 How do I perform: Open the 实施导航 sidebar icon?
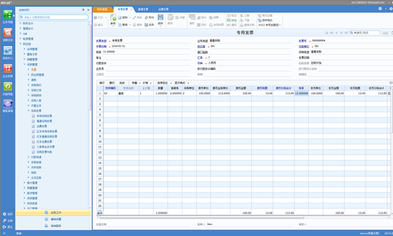8,87
